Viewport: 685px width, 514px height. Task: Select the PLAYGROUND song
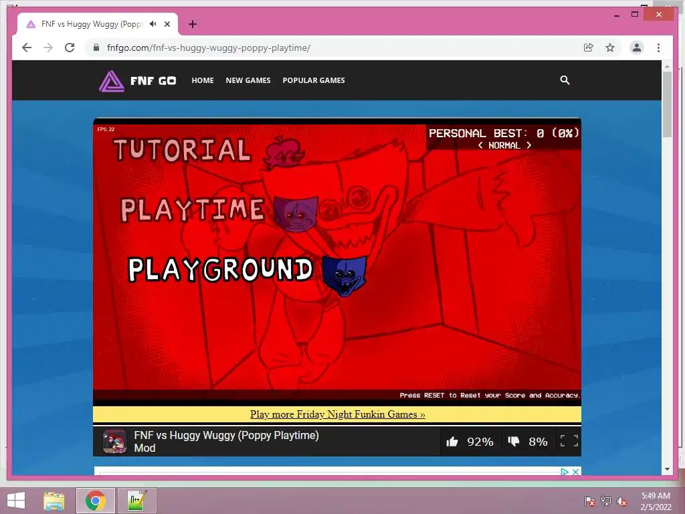(220, 269)
